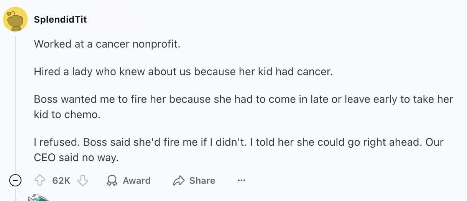Click the 'Hired a lady who knew' paragraph
This screenshot has height=201, width=467.
pyautogui.click(x=183, y=71)
